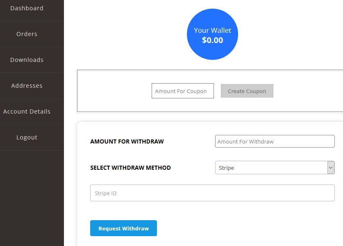The height and width of the screenshot is (246, 343).
Task: Click the SELECT WITHDRAW METHOD label
Action: click(x=130, y=168)
